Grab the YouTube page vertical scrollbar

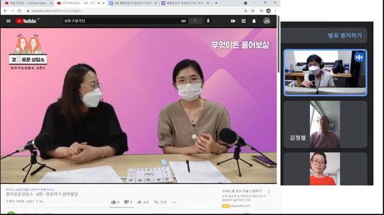(x=278, y=44)
